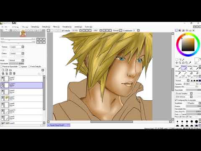Choose the Lápis pencil brush

178,68
